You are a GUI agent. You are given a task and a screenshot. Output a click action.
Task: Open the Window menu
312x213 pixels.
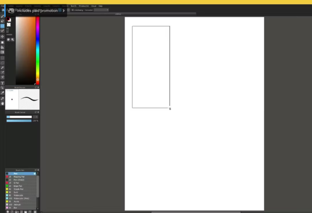[x=83, y=6]
